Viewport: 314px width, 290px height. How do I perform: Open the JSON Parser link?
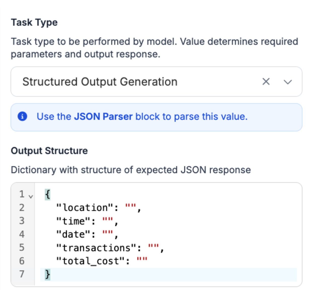pyautogui.click(x=103, y=117)
